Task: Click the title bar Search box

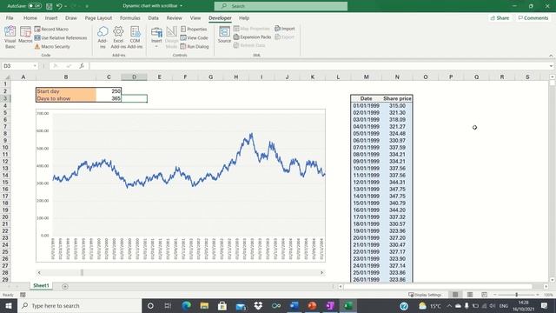Action: (x=281, y=6)
